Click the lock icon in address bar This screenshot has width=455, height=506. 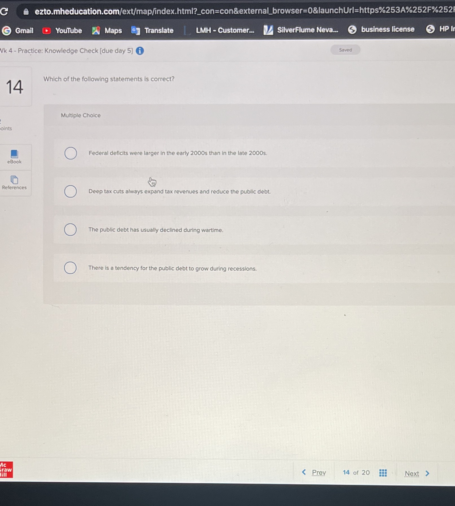click(26, 12)
